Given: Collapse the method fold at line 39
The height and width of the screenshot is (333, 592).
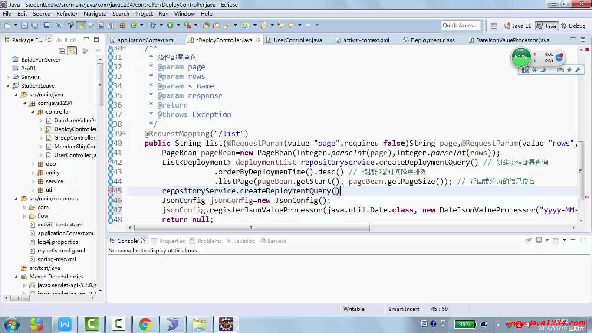Looking at the screenshot, I should pos(124,134).
